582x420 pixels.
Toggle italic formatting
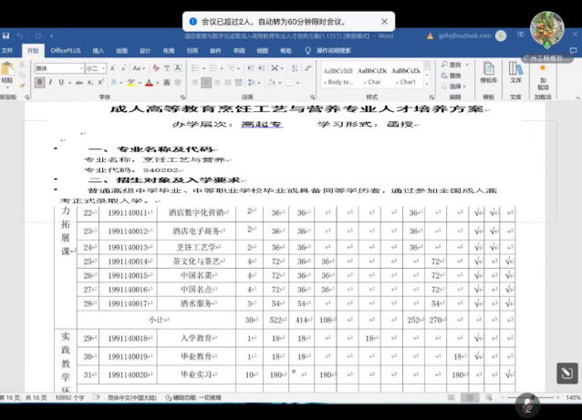(x=50, y=82)
